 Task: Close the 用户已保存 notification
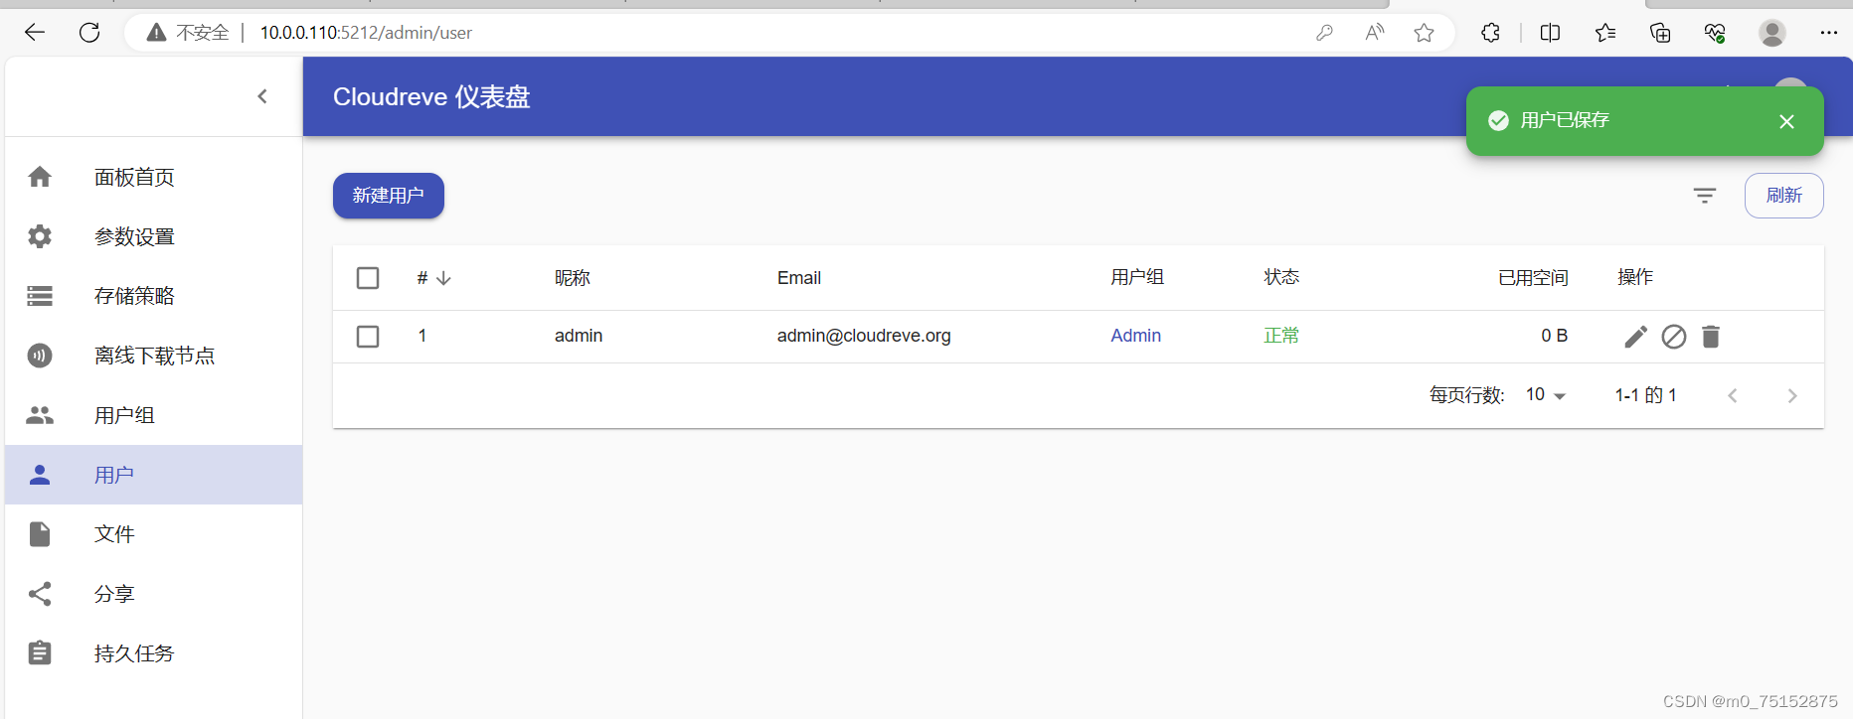coord(1786,121)
